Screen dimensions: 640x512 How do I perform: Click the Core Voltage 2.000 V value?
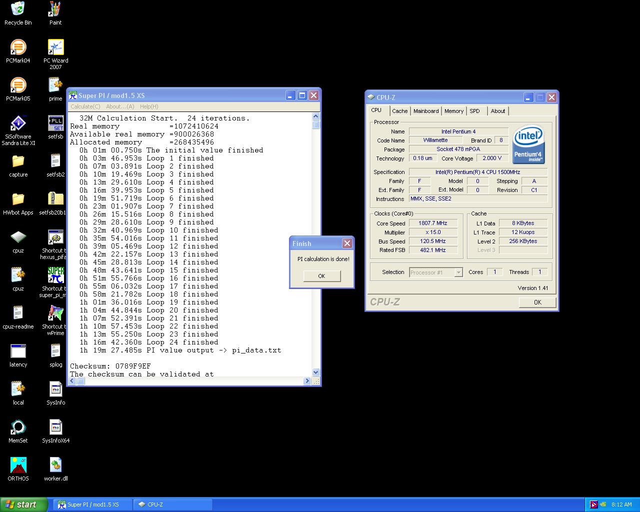click(492, 158)
